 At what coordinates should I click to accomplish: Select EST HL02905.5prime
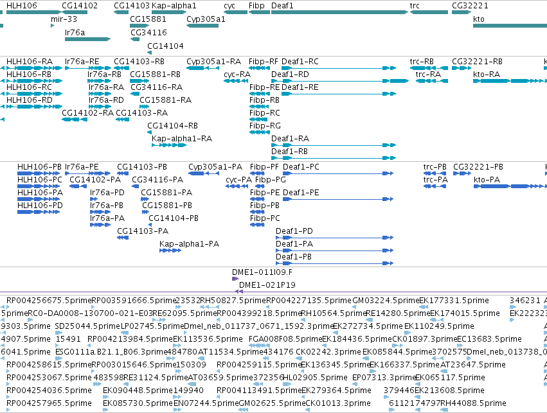click(x=315, y=378)
